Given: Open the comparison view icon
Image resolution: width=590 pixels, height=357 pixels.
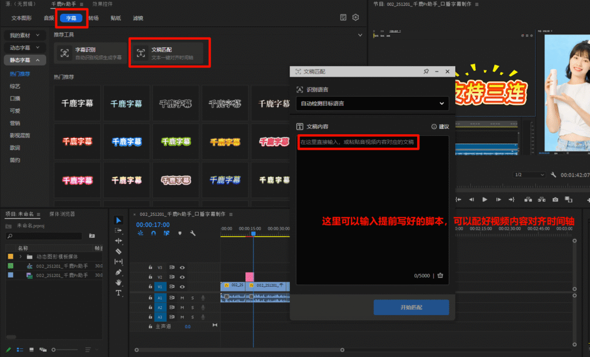Looking at the screenshot, I should [569, 199].
